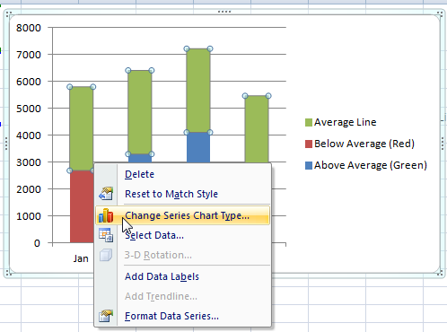Click the chart's top-right corner handle
Viewport: 447px width, 332px height.
(440, 14)
